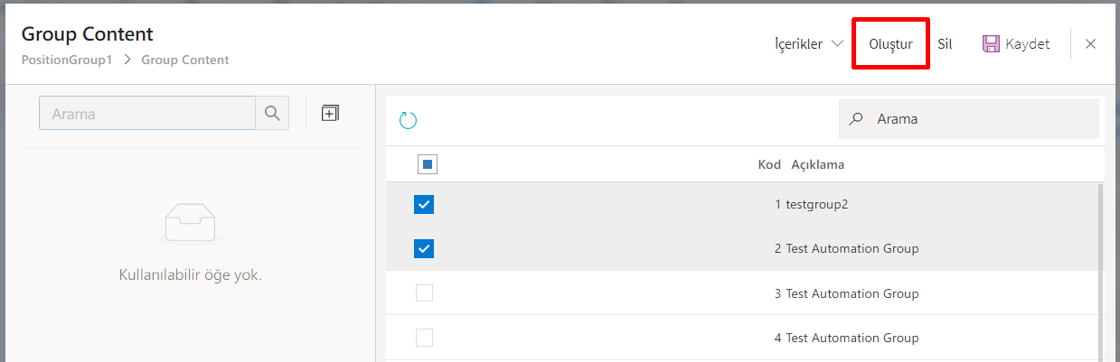Sort by the Açıklama column header
Viewport: 1120px width, 362px height.
818,164
